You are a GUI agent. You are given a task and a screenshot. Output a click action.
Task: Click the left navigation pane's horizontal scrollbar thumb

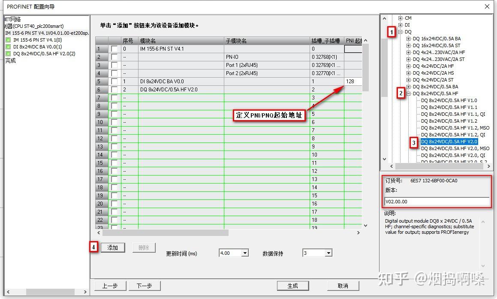50,292
